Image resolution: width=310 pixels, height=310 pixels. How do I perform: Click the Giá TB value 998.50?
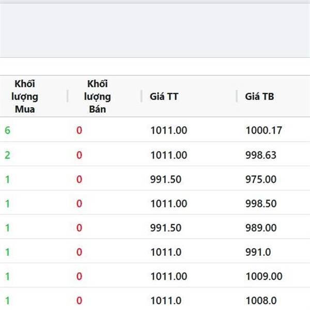click(x=261, y=204)
